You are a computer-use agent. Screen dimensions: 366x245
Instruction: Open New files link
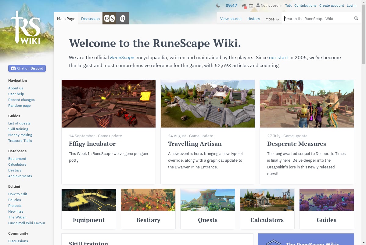(16, 211)
